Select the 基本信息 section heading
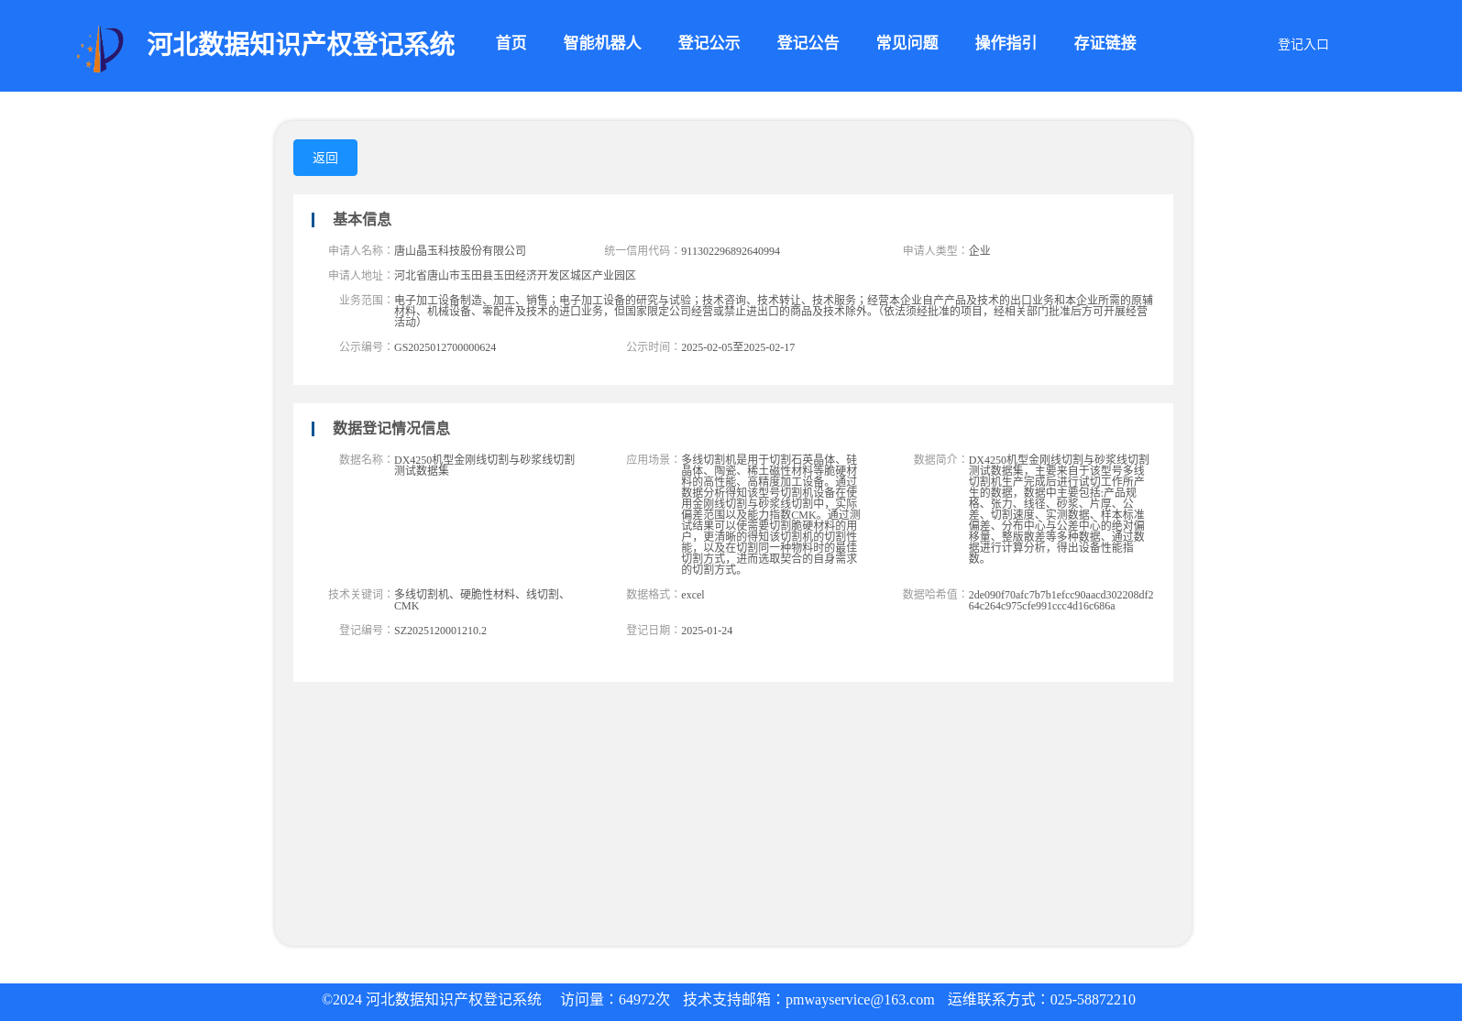1462x1021 pixels. click(x=362, y=219)
